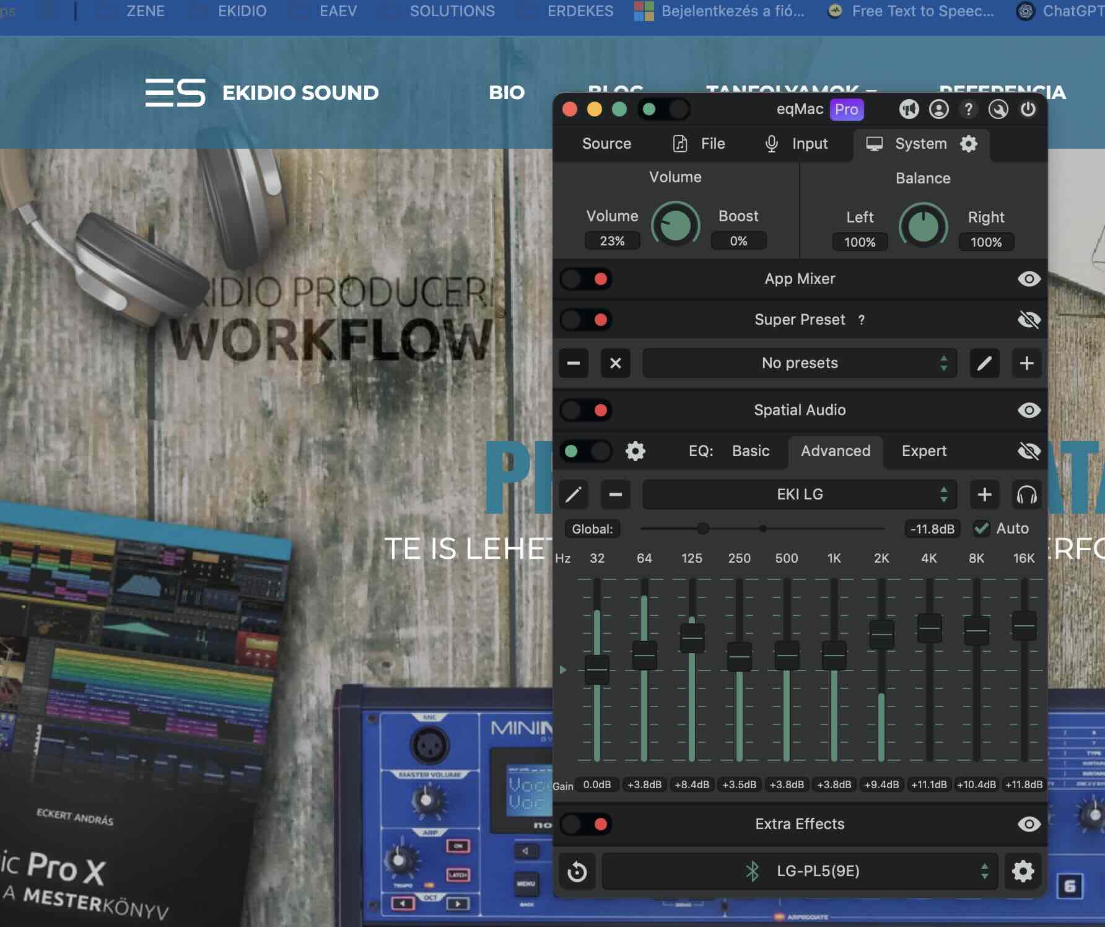Image resolution: width=1105 pixels, height=927 pixels.
Task: Click the pencil icon next to No presets
Action: (984, 363)
